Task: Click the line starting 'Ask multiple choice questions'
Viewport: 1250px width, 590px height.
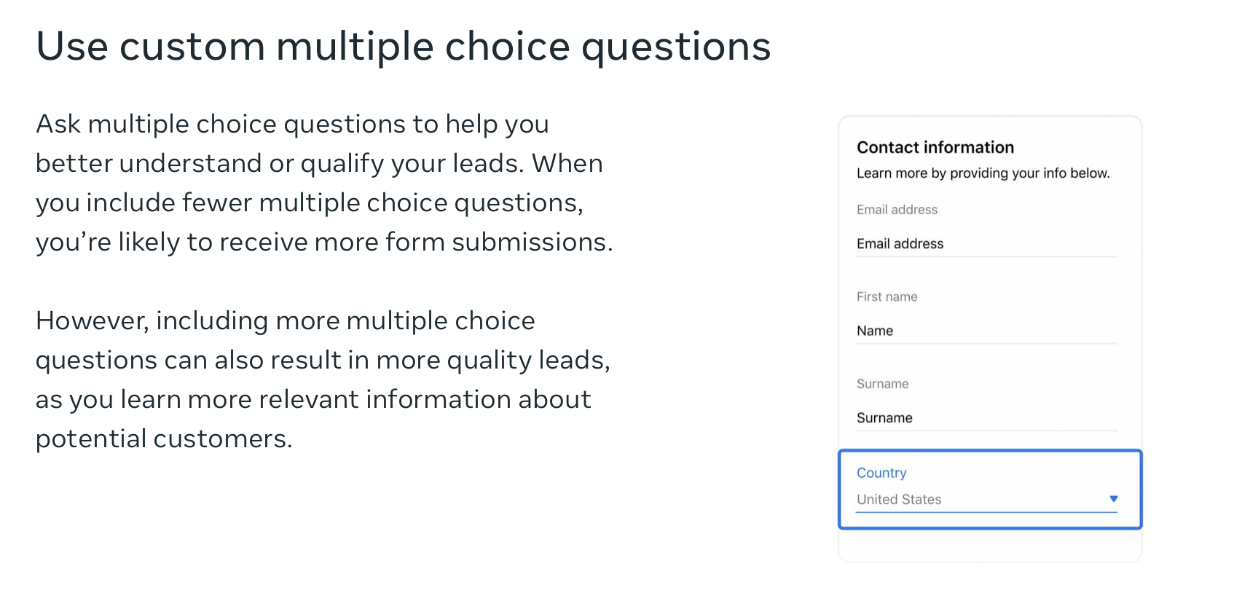Action: coord(292,125)
